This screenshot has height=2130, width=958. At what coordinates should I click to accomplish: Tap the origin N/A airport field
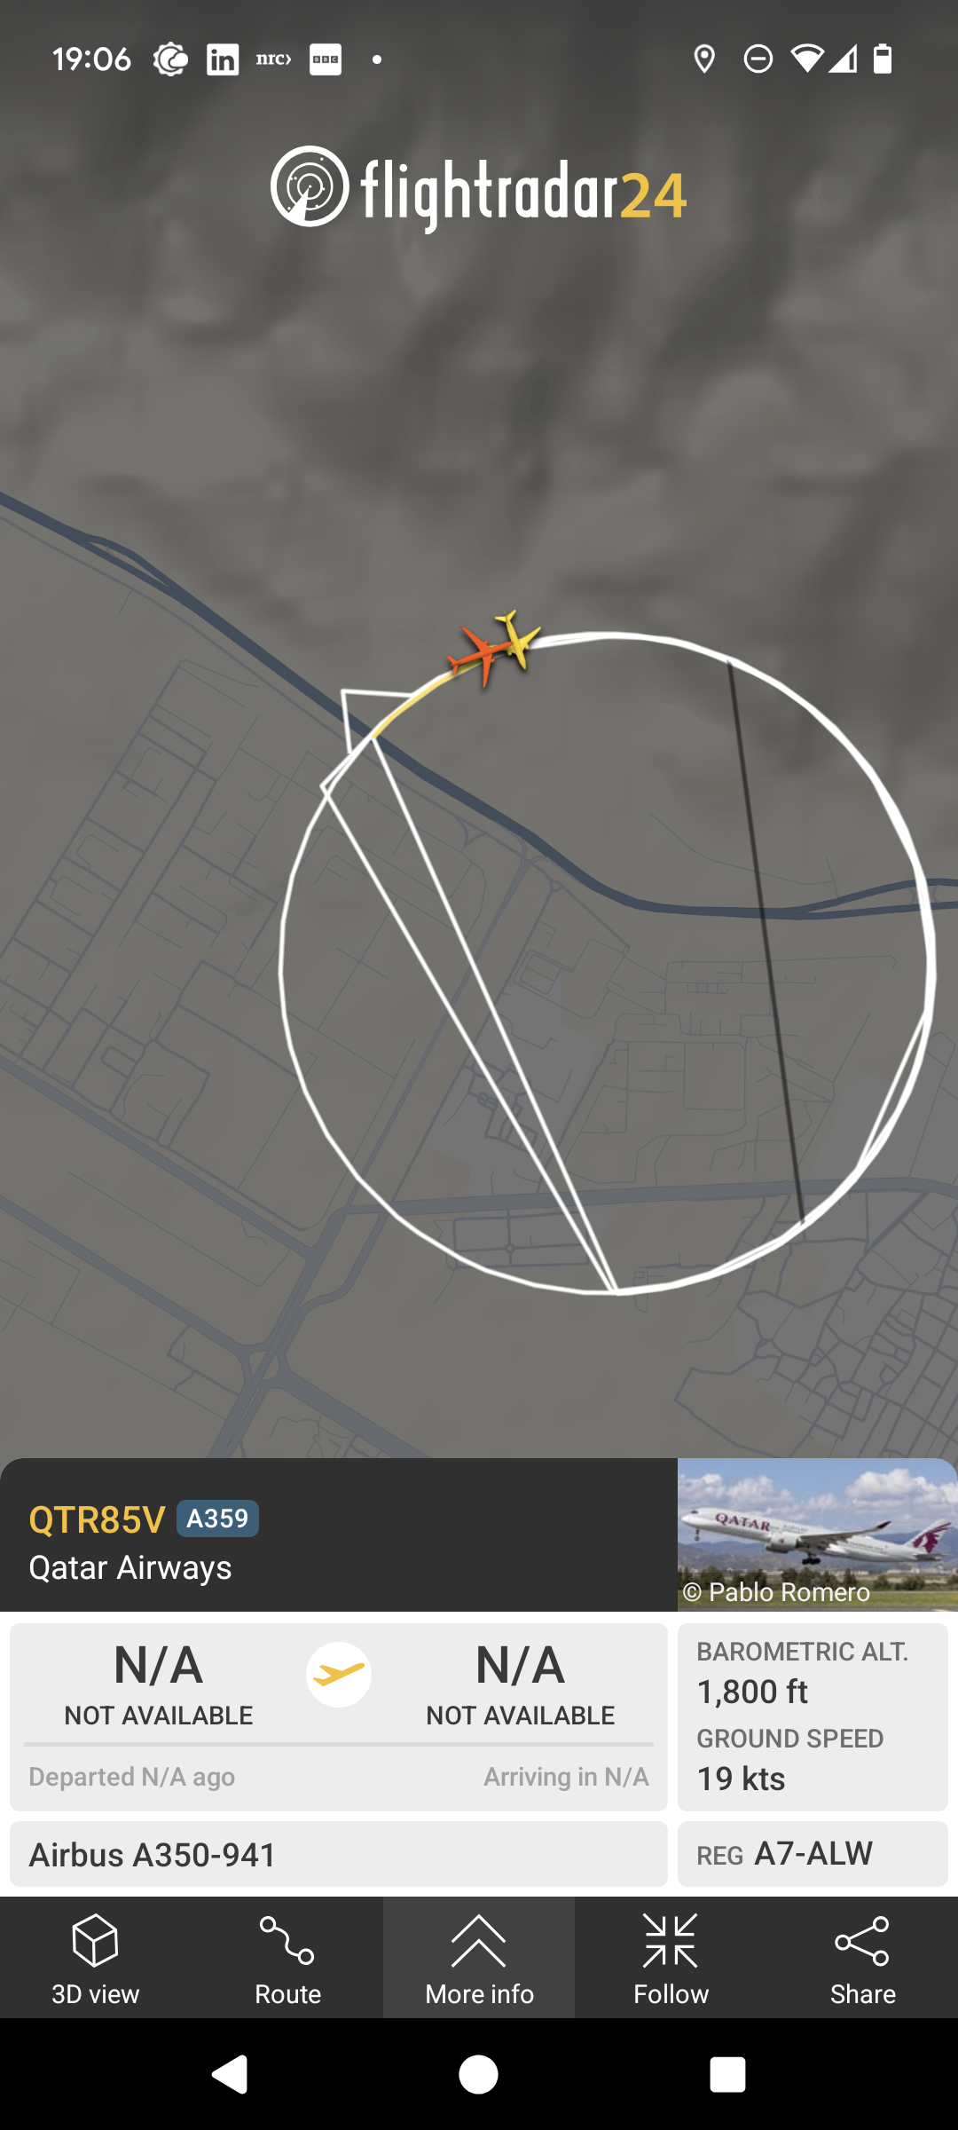[x=159, y=1683]
